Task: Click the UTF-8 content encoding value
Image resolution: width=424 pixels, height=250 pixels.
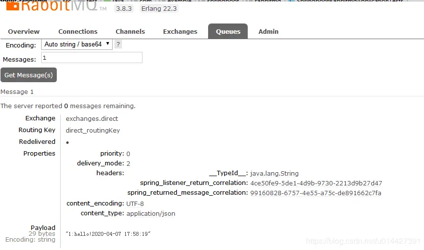Action: (135, 204)
